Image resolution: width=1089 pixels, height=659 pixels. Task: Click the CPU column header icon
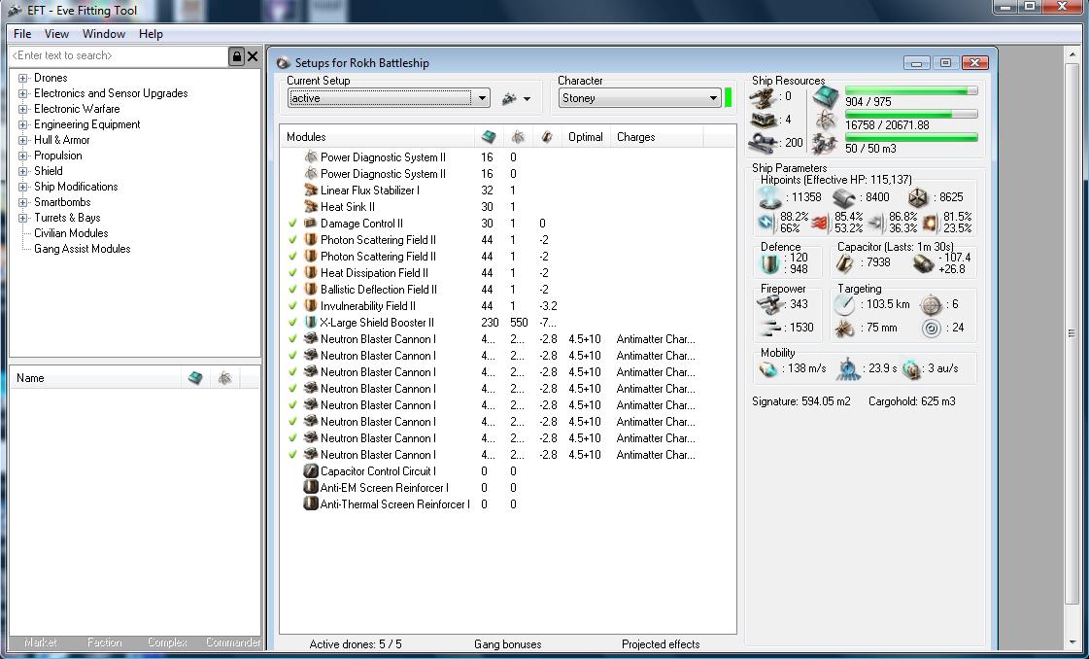[488, 137]
